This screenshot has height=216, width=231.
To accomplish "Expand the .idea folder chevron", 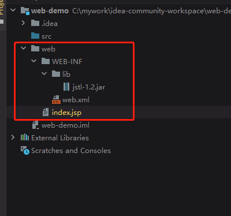I will point(23,23).
